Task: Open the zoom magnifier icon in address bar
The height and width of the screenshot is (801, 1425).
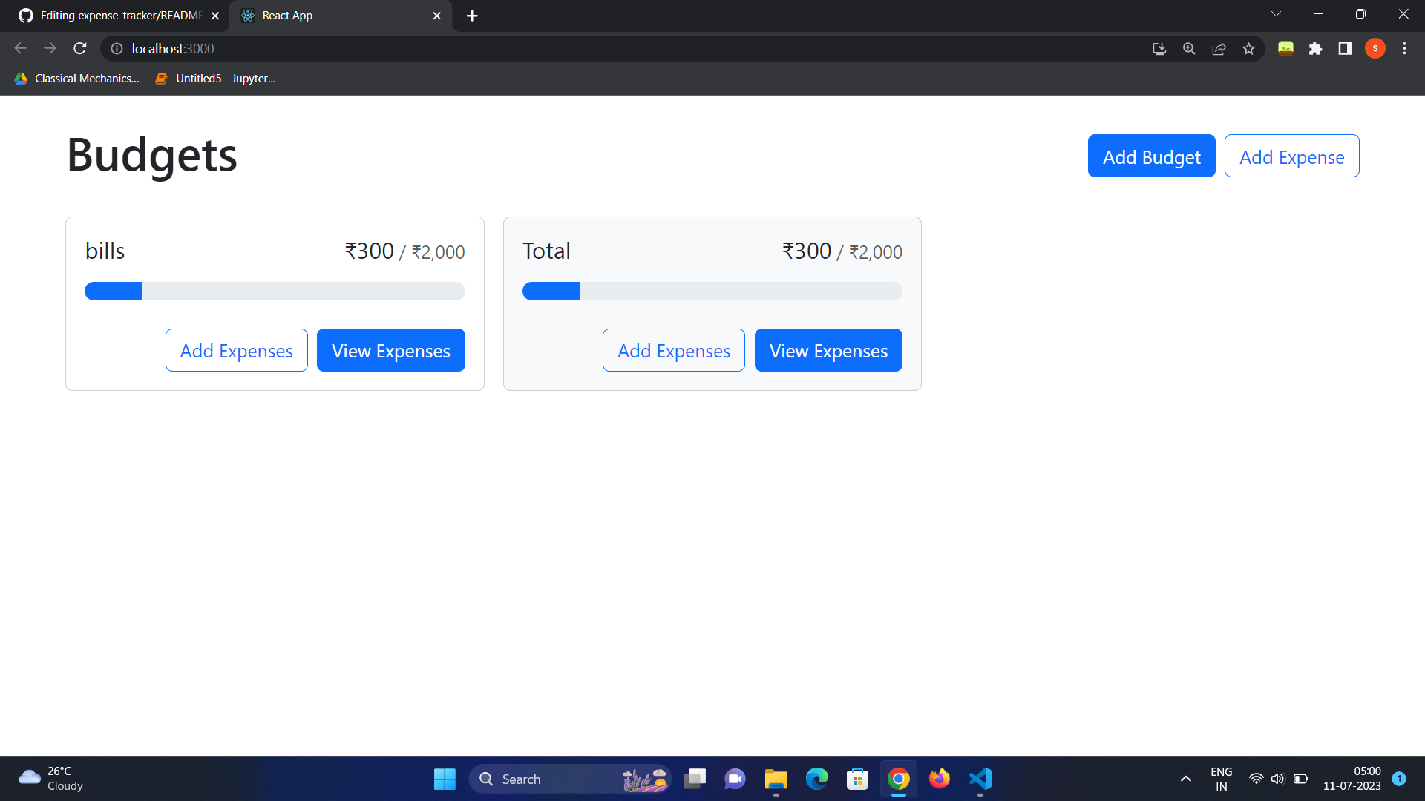Action: pyautogui.click(x=1189, y=48)
